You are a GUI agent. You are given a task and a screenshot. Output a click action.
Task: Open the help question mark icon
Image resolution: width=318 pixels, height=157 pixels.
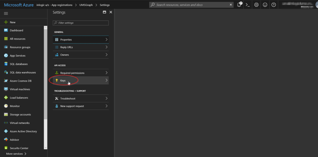pos(273,5)
